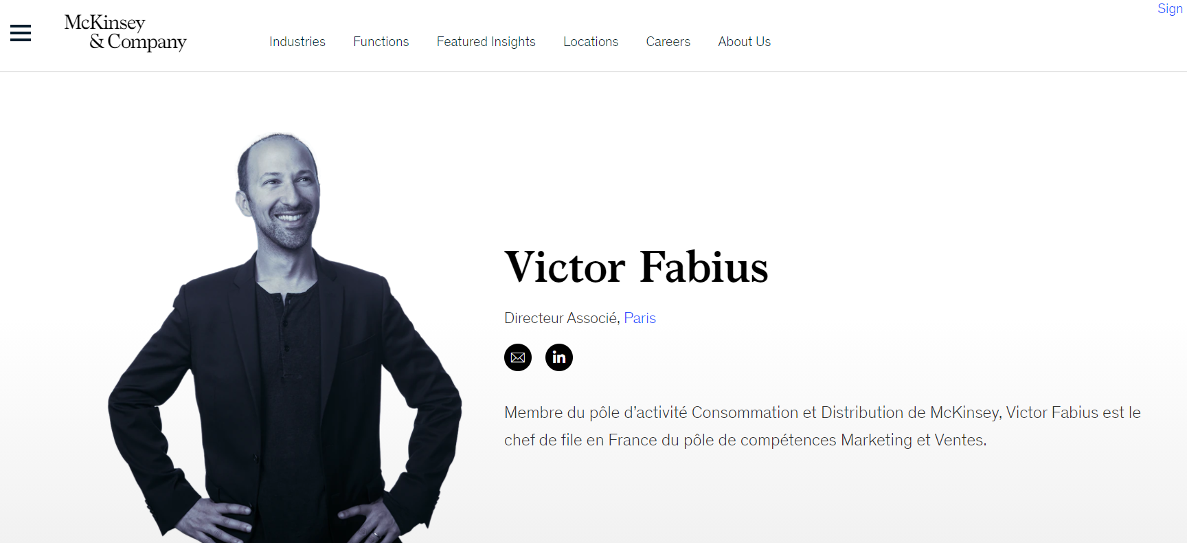This screenshot has width=1187, height=543.
Task: Open the Featured Insights menu
Action: 486,42
